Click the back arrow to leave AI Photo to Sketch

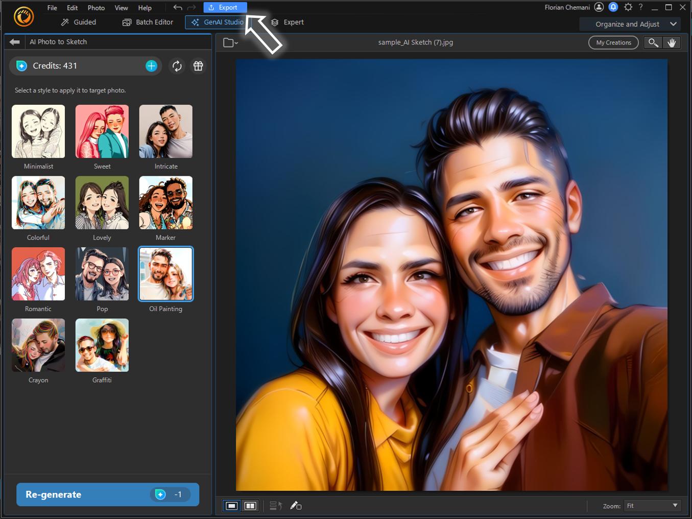[x=14, y=42]
